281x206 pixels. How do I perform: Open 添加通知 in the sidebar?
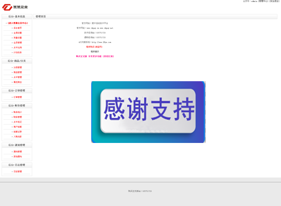18,156
